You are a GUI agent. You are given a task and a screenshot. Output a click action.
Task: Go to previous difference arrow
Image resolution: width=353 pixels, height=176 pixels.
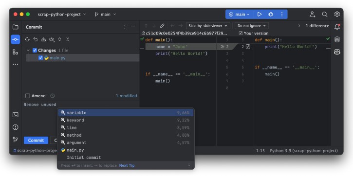146,26
